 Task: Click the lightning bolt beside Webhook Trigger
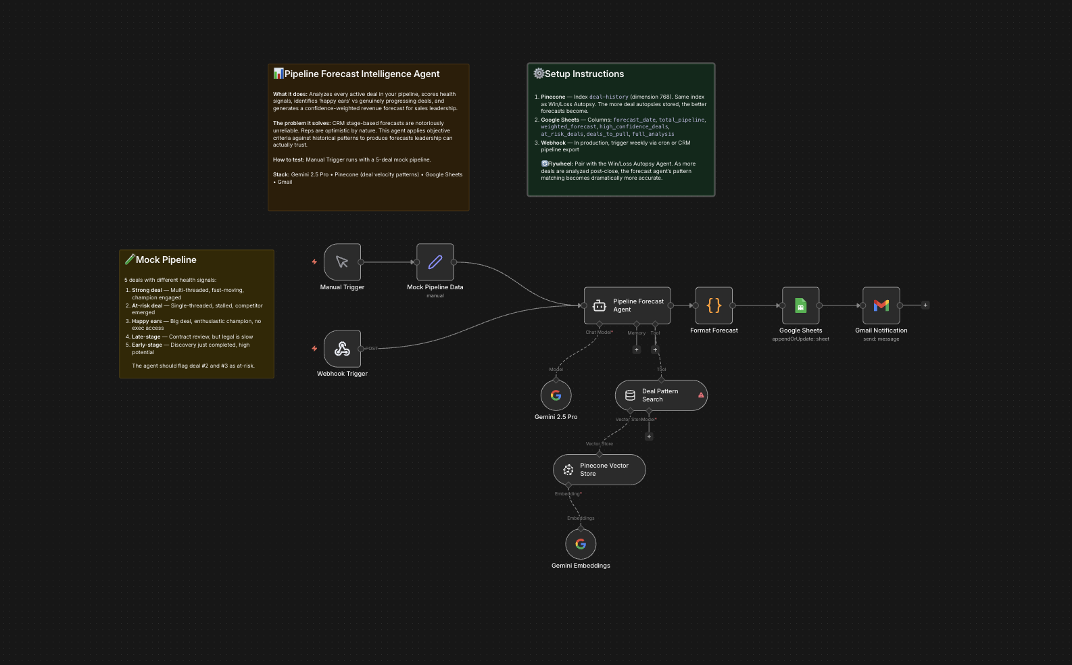point(314,349)
